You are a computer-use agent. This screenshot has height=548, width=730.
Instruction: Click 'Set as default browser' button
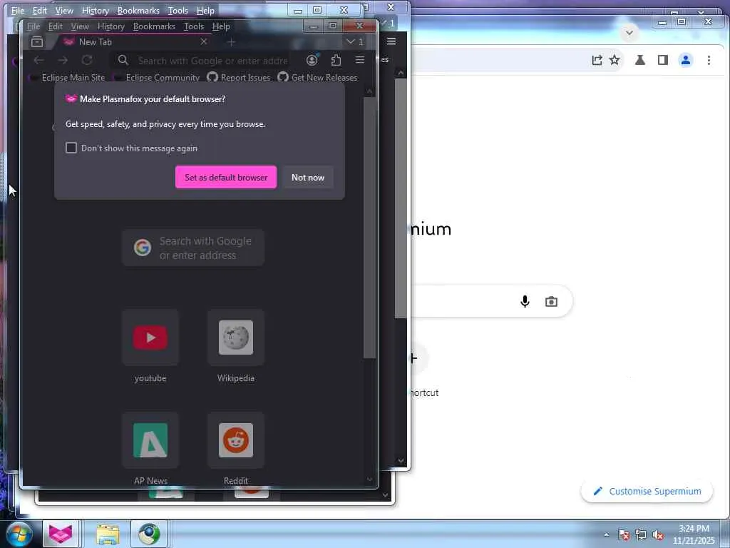click(x=226, y=178)
